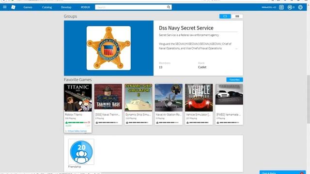Click thumbs up on Vehicle Simulator card
Screen dimensions: 310x174
187,122
